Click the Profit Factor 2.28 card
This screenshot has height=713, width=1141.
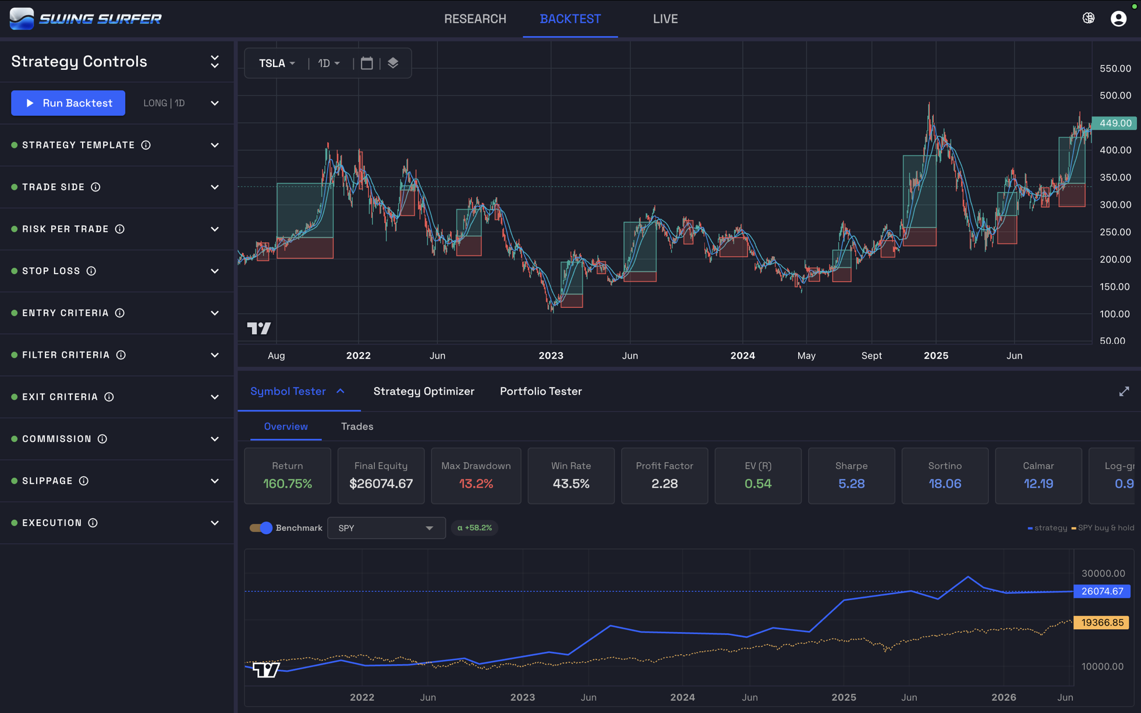664,476
